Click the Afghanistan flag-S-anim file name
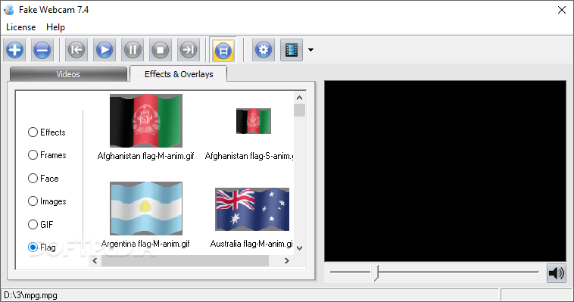574x302 pixels. tap(249, 156)
